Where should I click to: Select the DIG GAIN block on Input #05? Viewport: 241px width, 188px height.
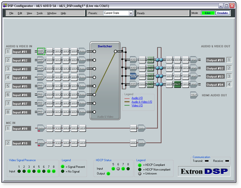coord(41,86)
